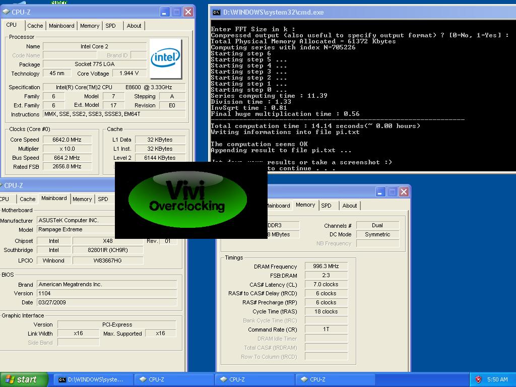Open the Start menu
516x387 pixels.
point(24,379)
